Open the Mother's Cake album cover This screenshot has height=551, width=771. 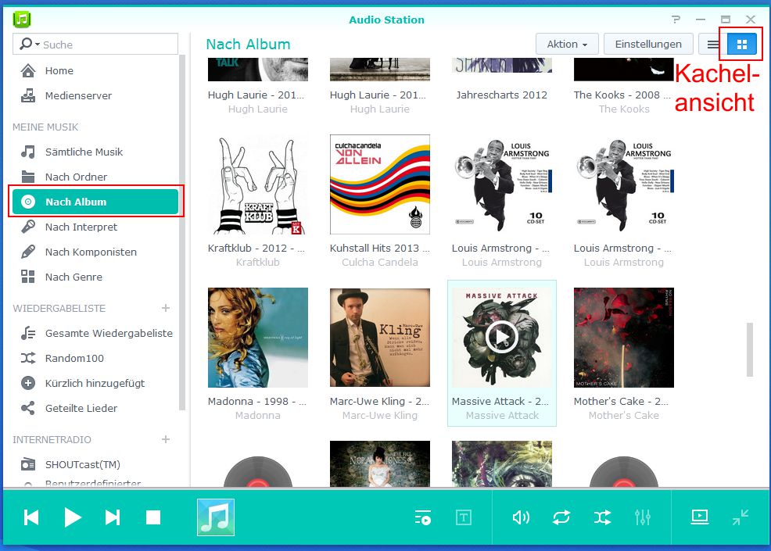(x=623, y=338)
